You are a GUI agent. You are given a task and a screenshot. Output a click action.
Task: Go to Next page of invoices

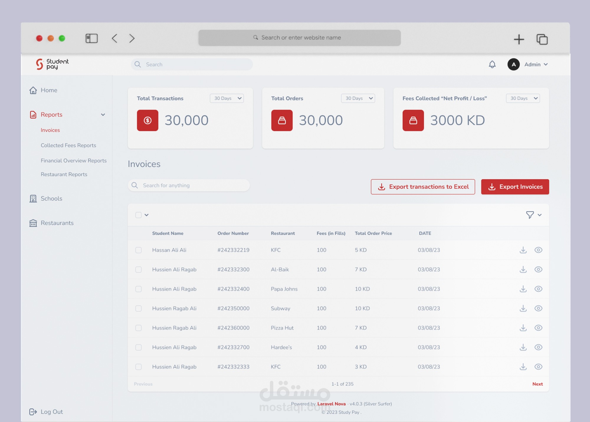(537, 384)
